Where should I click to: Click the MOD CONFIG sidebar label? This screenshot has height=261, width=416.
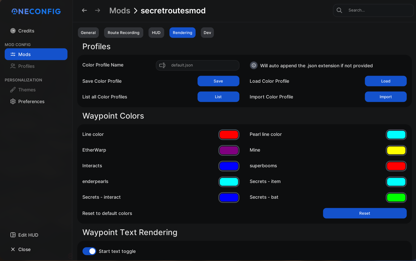18,45
